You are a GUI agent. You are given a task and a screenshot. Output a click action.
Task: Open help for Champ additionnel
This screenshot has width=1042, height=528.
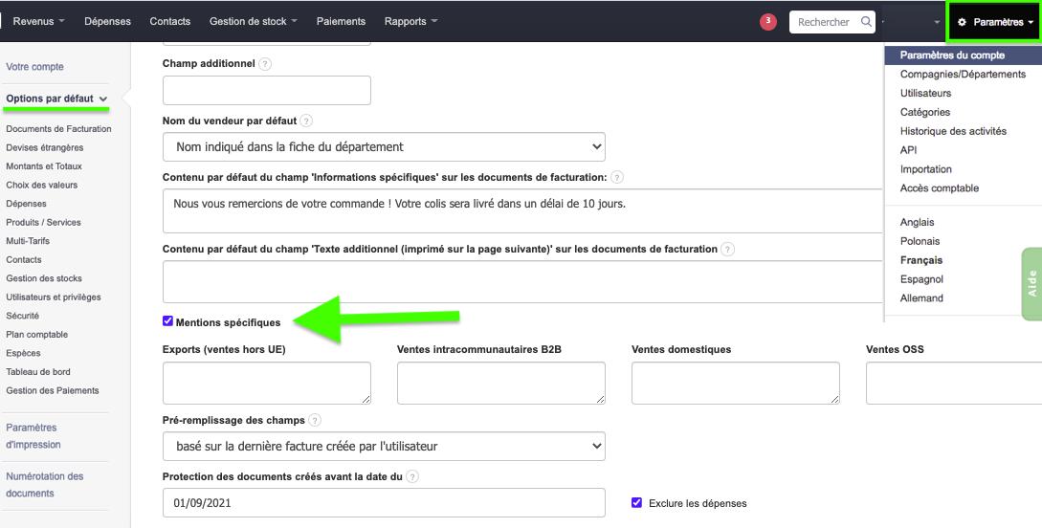(x=264, y=64)
